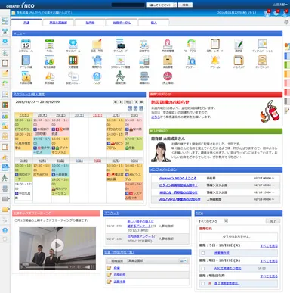
Task: Go to previous day in schedule navigation
Action: (121, 102)
